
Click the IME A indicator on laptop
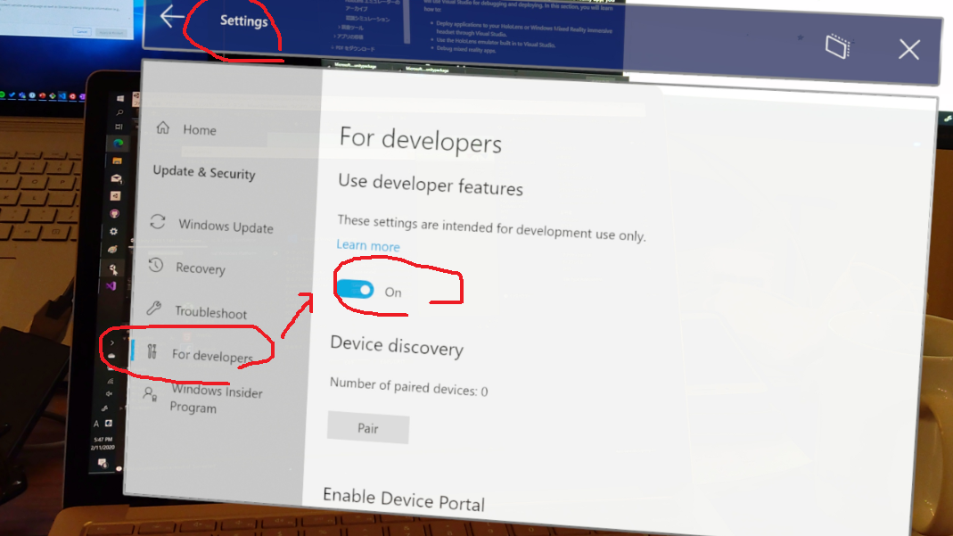[x=96, y=424]
